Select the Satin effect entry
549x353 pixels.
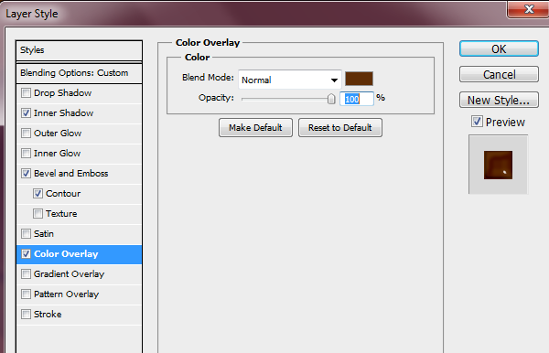tap(79, 234)
